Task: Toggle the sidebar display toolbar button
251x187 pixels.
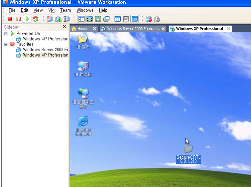Action: pos(81,19)
